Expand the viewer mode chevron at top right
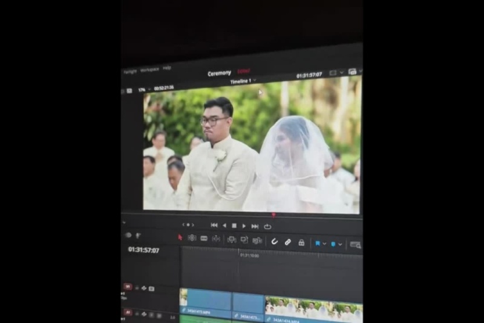This screenshot has width=484, height=323. [x=341, y=72]
